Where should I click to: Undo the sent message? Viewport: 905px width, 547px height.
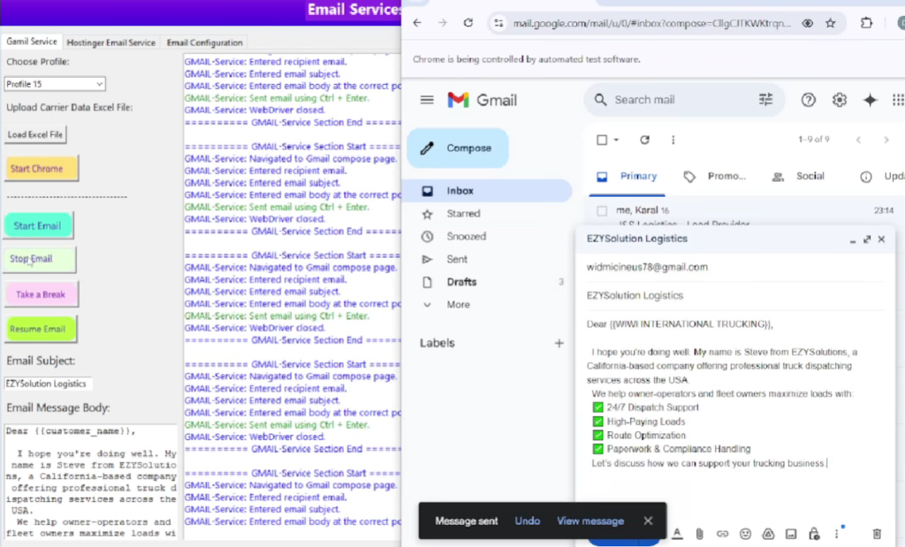point(528,521)
